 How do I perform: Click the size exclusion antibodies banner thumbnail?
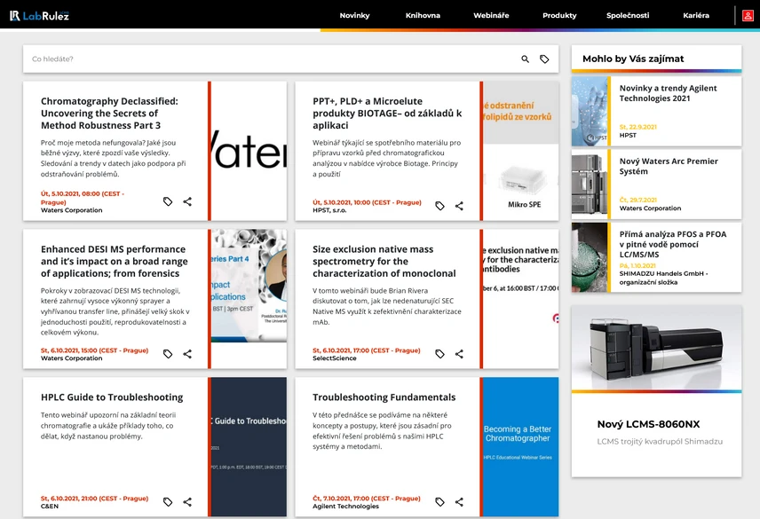point(521,299)
